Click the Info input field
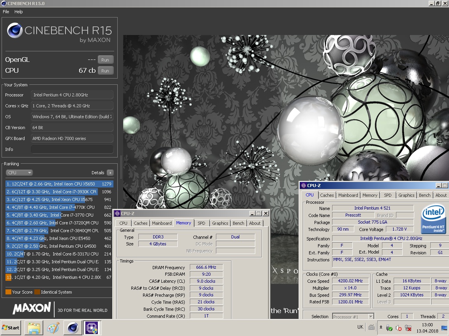This screenshot has height=336, width=449. click(x=72, y=149)
